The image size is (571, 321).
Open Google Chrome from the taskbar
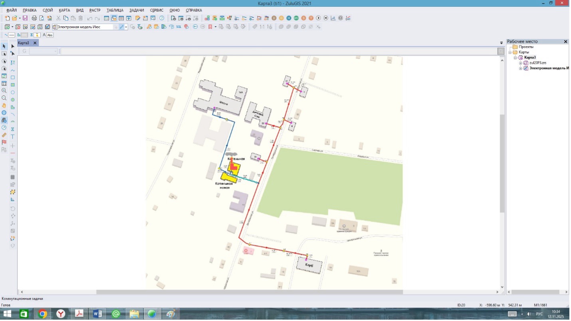(42, 314)
